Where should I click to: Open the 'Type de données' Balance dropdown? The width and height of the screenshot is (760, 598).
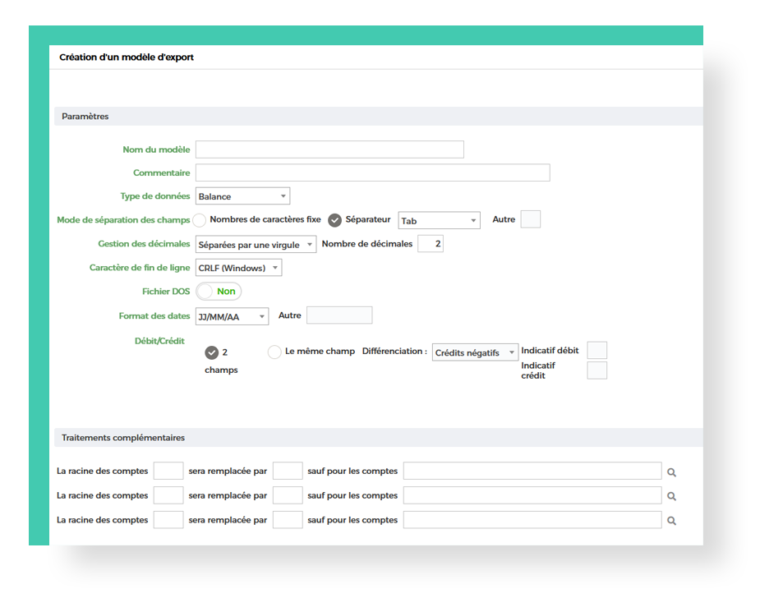[242, 196]
